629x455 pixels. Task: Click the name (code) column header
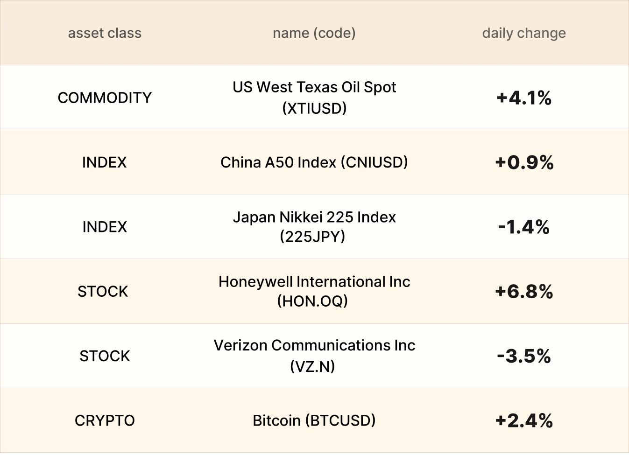pyautogui.click(x=314, y=33)
